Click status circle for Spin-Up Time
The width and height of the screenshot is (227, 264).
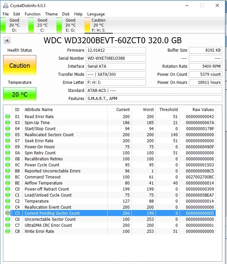(x=8, y=122)
